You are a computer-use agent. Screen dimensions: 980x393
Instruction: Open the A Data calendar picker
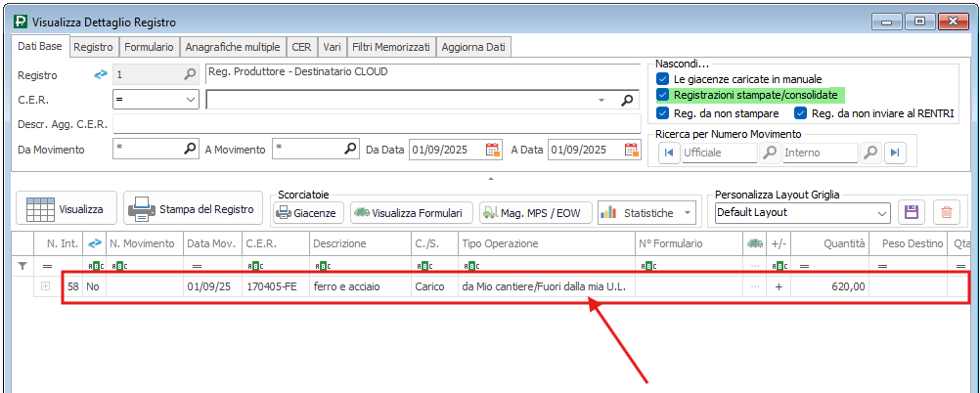tap(632, 150)
